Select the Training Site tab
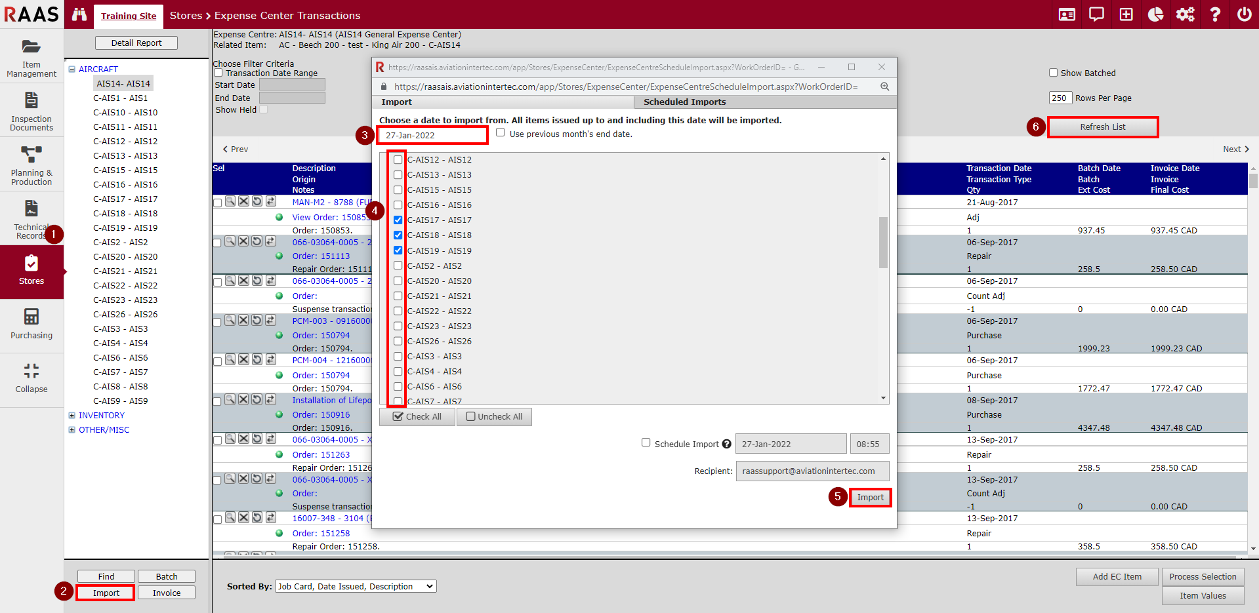 tap(129, 16)
